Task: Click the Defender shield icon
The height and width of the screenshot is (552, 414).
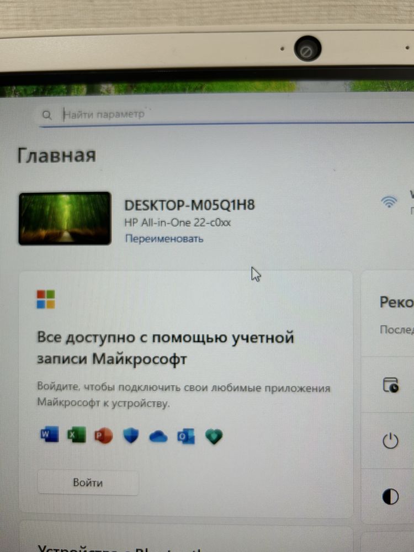Action: [131, 436]
